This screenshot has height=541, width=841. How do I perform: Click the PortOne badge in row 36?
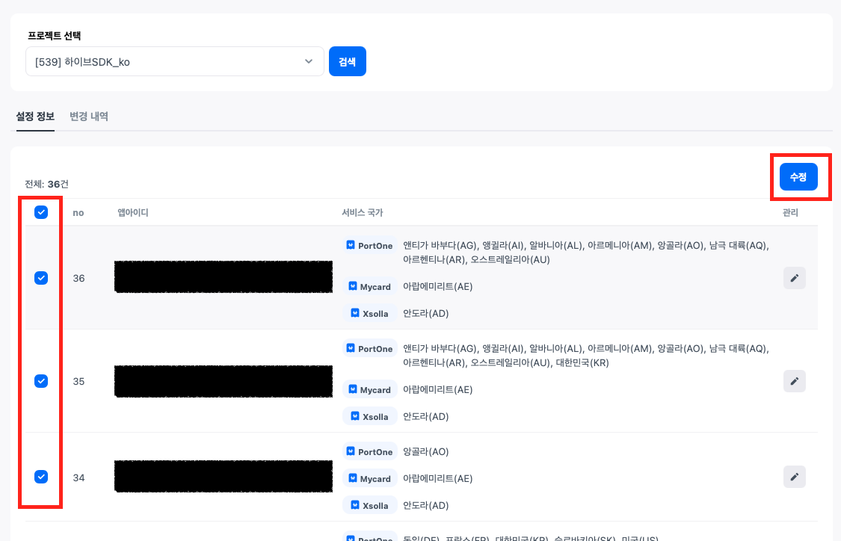click(370, 246)
